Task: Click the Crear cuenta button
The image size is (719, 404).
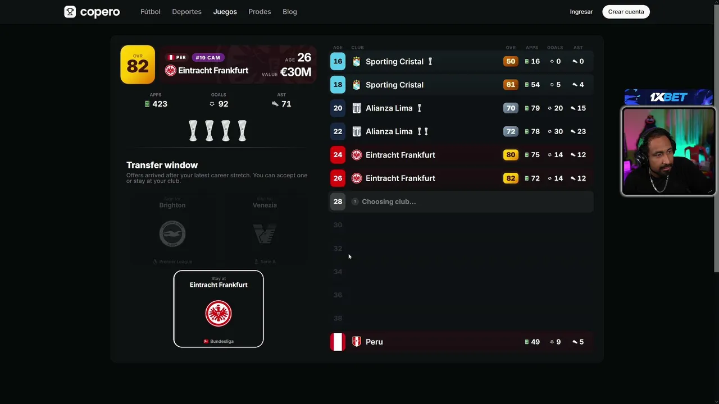Action: point(626,12)
